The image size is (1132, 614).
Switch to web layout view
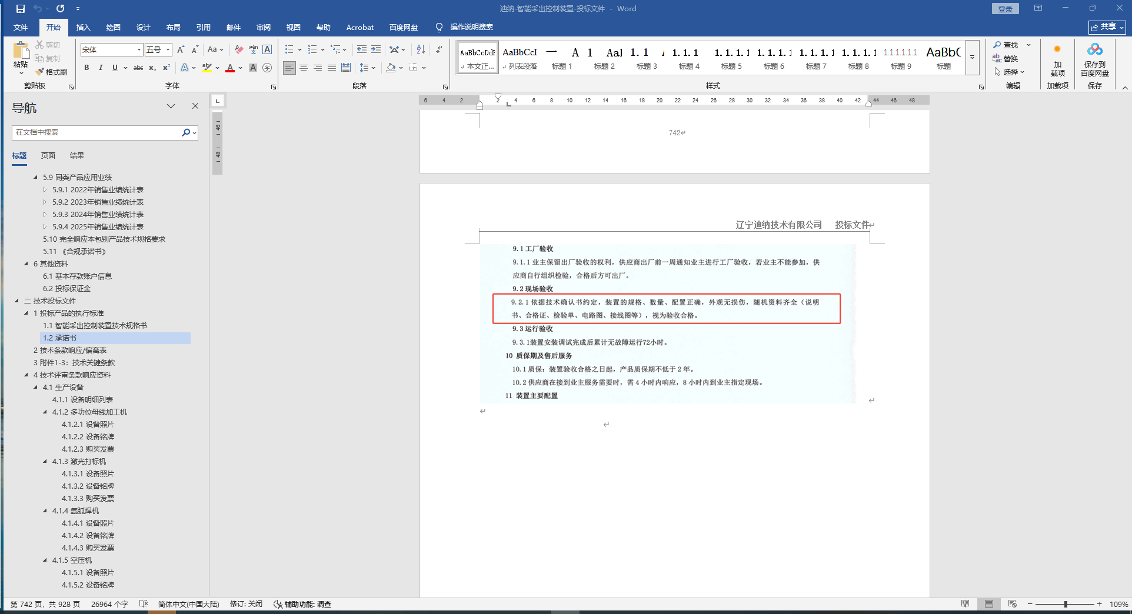1012,604
